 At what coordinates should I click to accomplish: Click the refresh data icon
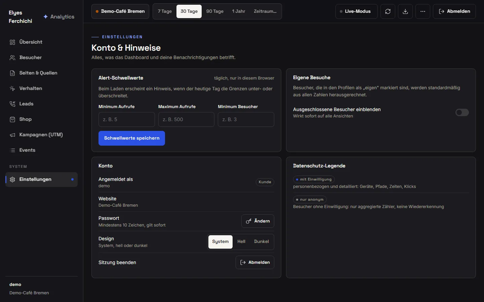tap(388, 11)
